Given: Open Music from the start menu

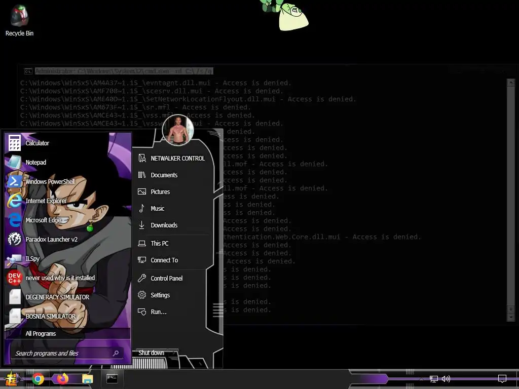Looking at the screenshot, I should pos(173,208).
